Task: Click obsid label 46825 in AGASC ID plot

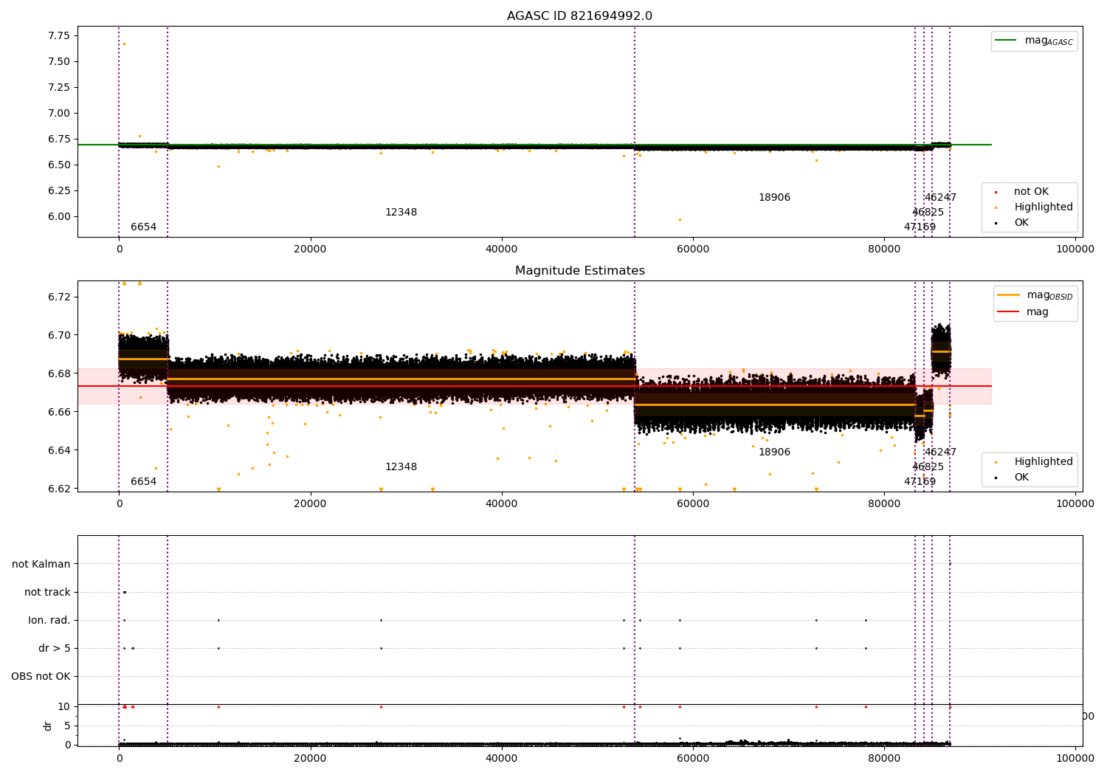Action: pyautogui.click(x=928, y=213)
